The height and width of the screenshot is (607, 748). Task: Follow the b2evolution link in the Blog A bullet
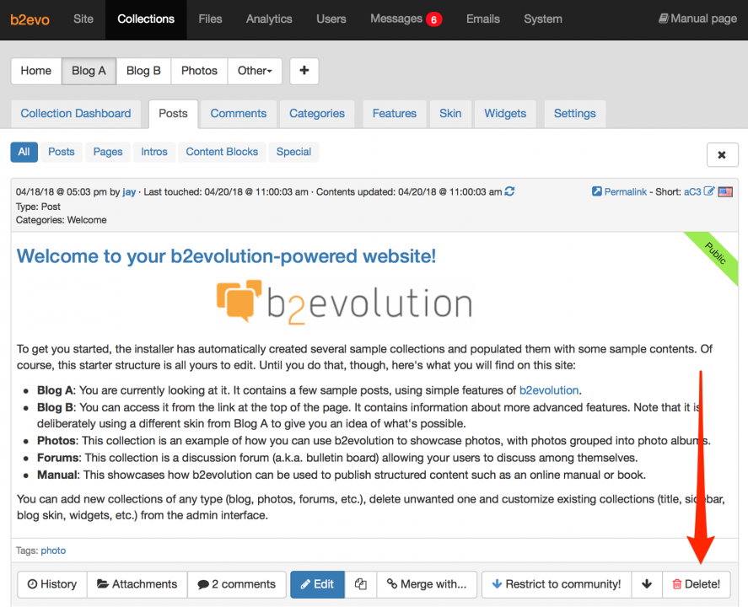(549, 390)
